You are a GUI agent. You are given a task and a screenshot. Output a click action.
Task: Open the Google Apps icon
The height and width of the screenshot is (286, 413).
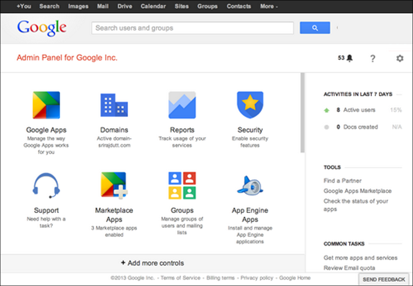click(46, 105)
